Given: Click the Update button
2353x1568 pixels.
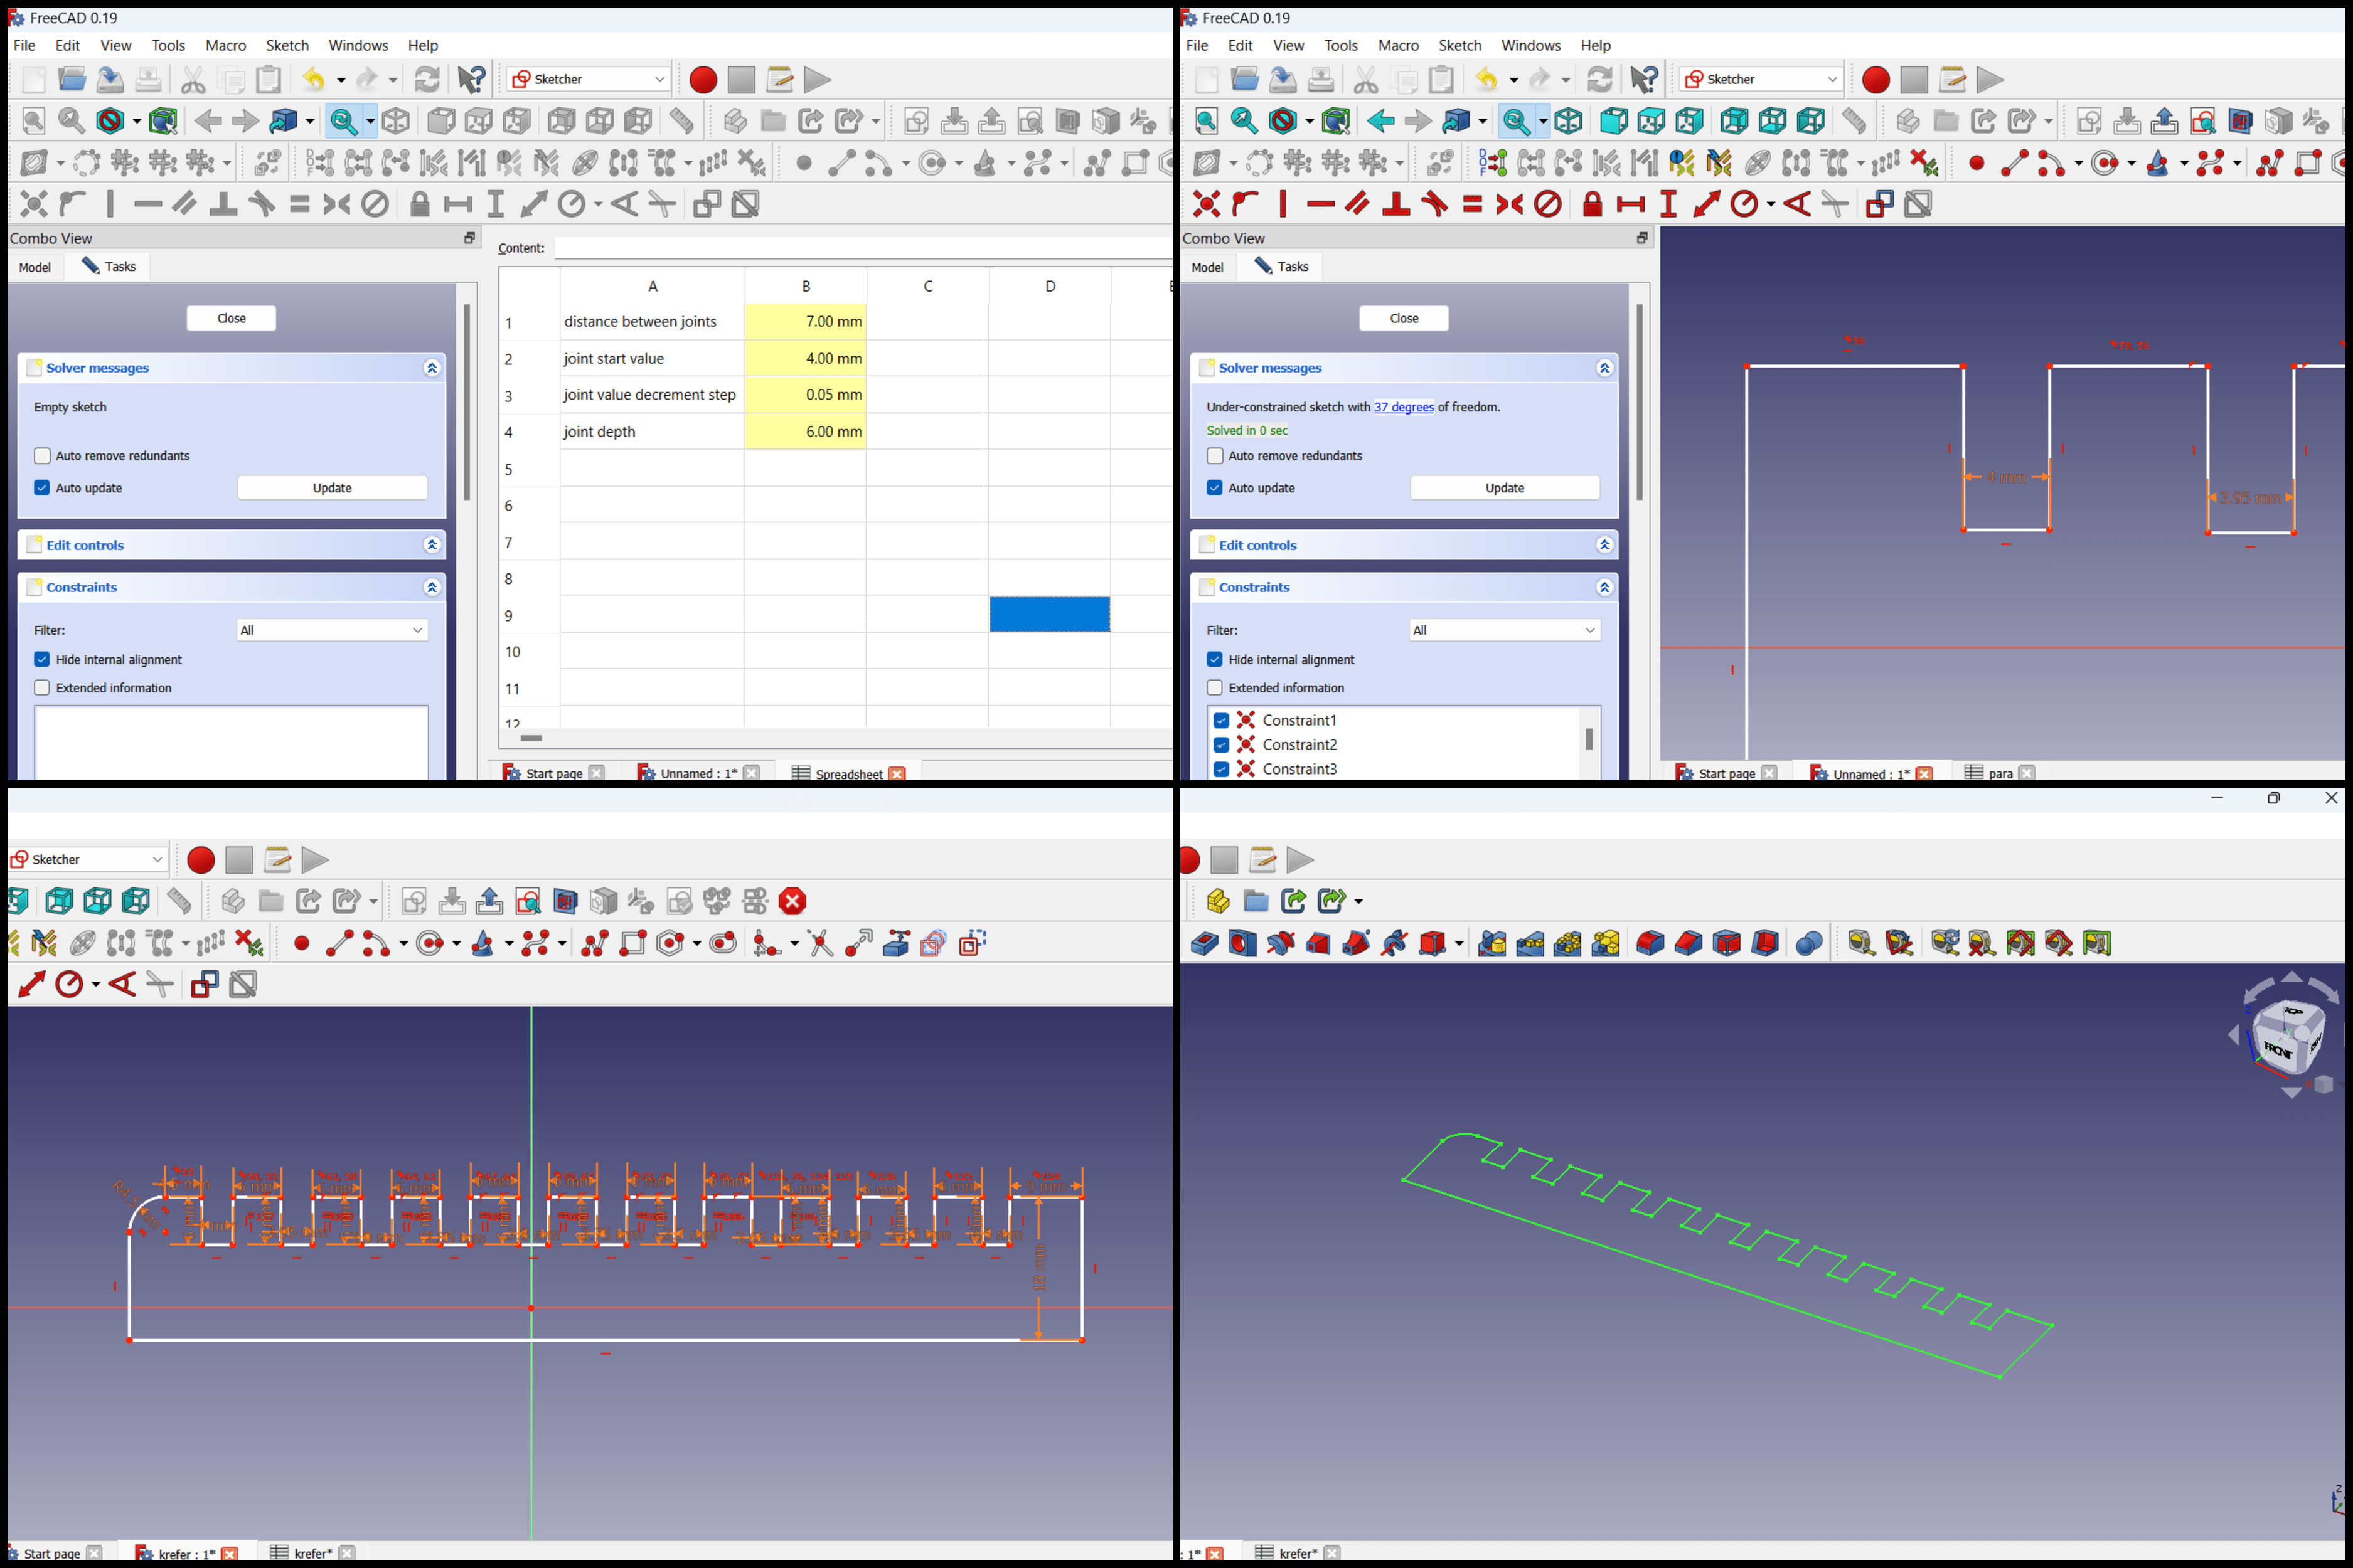Looking at the screenshot, I should click(x=332, y=487).
